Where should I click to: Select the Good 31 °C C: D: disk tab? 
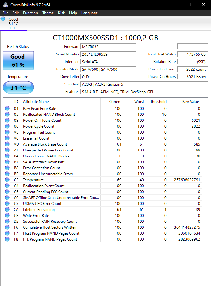pyautogui.click(x=13, y=24)
